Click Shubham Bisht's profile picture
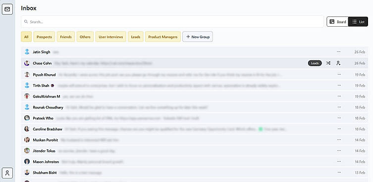Image resolution: width=373 pixels, height=182 pixels. point(27,173)
